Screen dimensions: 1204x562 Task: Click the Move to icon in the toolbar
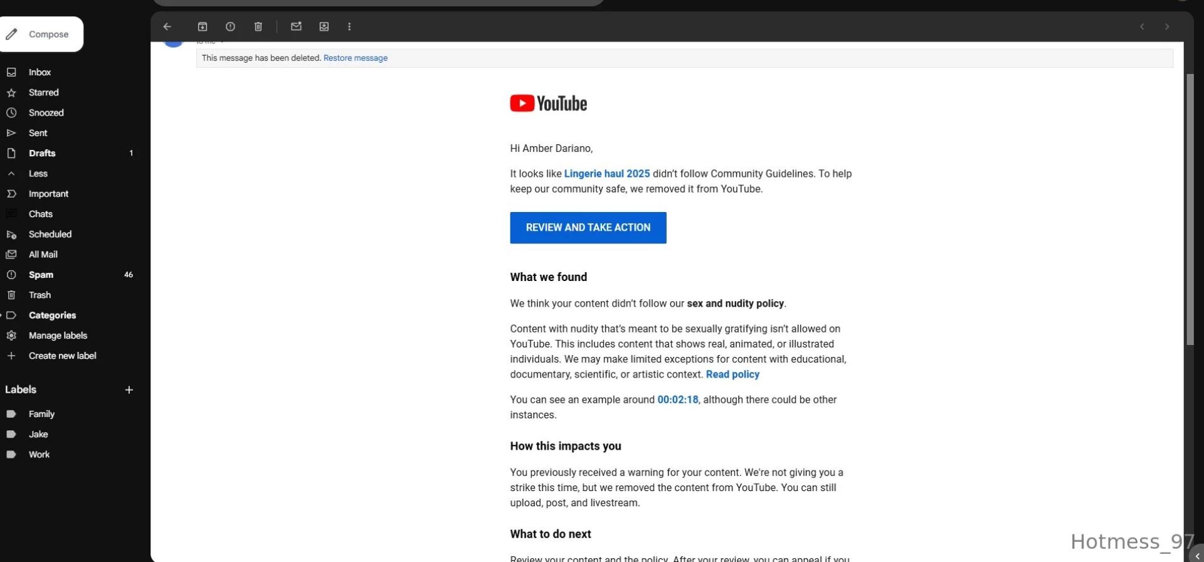point(324,26)
